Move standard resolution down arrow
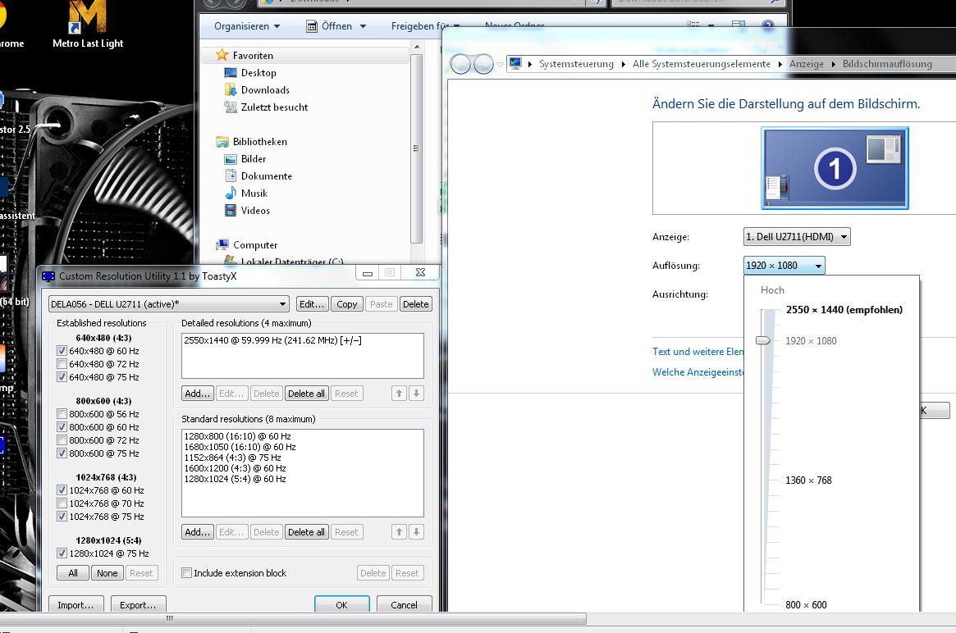This screenshot has height=633, width=956. click(416, 532)
